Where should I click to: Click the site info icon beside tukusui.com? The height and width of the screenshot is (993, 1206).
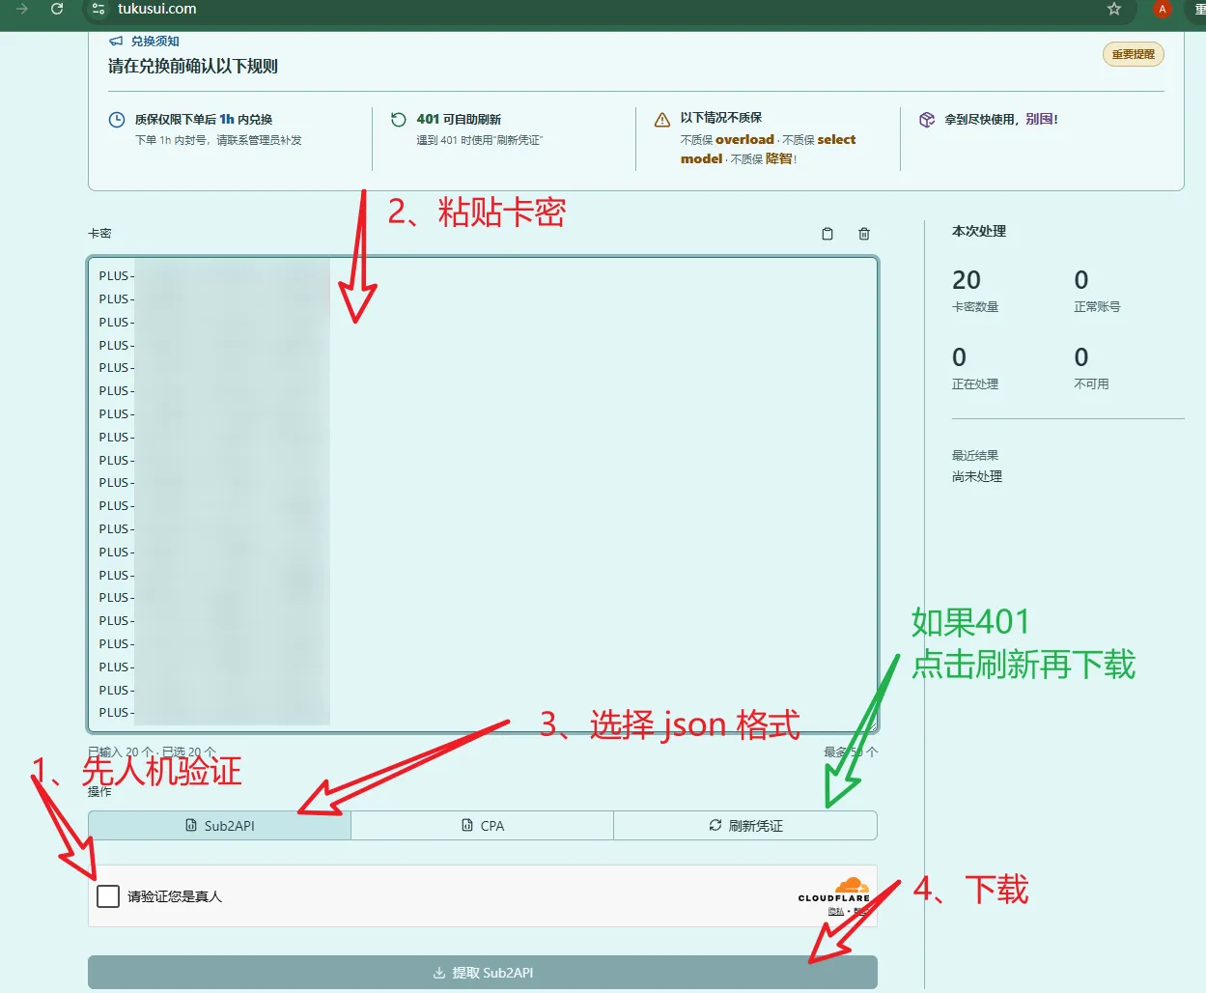98,9
